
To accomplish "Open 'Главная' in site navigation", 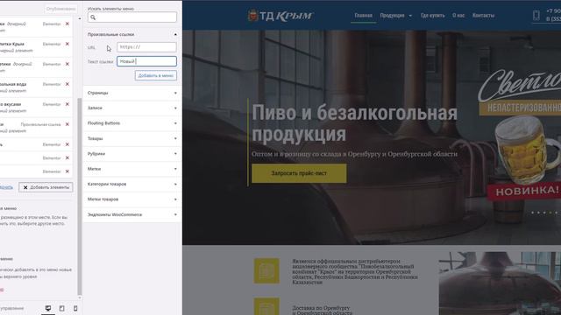I will [363, 16].
